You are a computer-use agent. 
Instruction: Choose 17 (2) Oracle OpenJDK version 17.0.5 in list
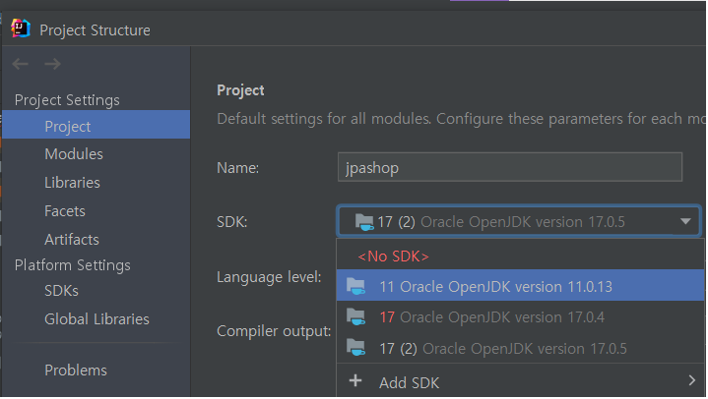coord(520,348)
